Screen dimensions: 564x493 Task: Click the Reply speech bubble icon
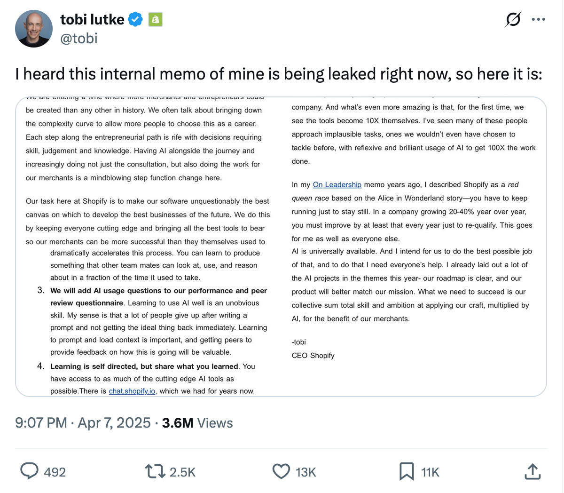point(30,471)
